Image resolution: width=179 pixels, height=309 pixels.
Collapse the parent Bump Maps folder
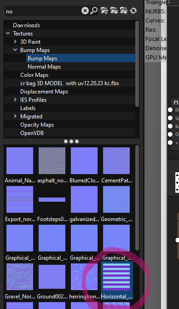tap(15, 50)
